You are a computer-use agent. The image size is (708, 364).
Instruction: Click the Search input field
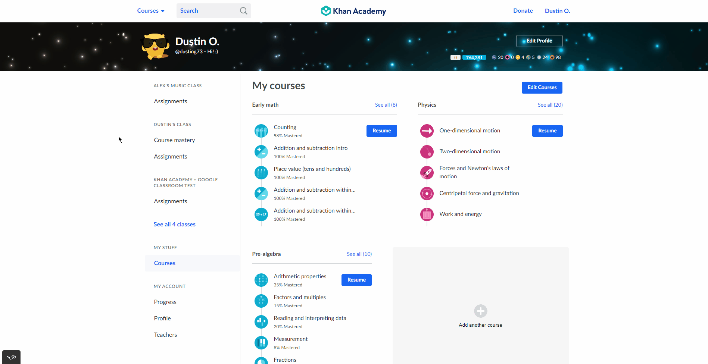(x=213, y=11)
